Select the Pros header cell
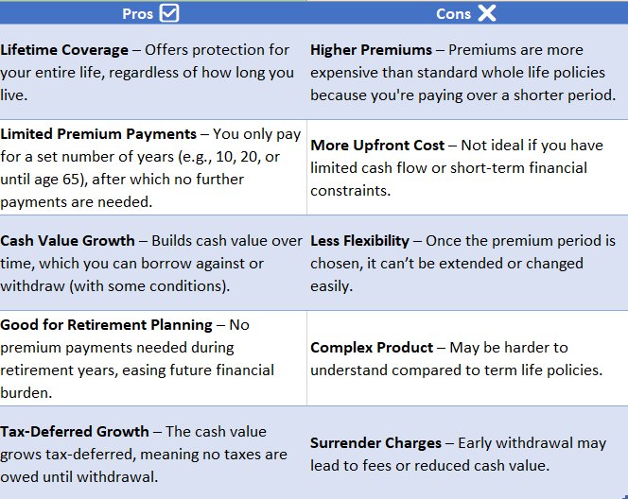This screenshot has height=499, width=628. tap(153, 13)
